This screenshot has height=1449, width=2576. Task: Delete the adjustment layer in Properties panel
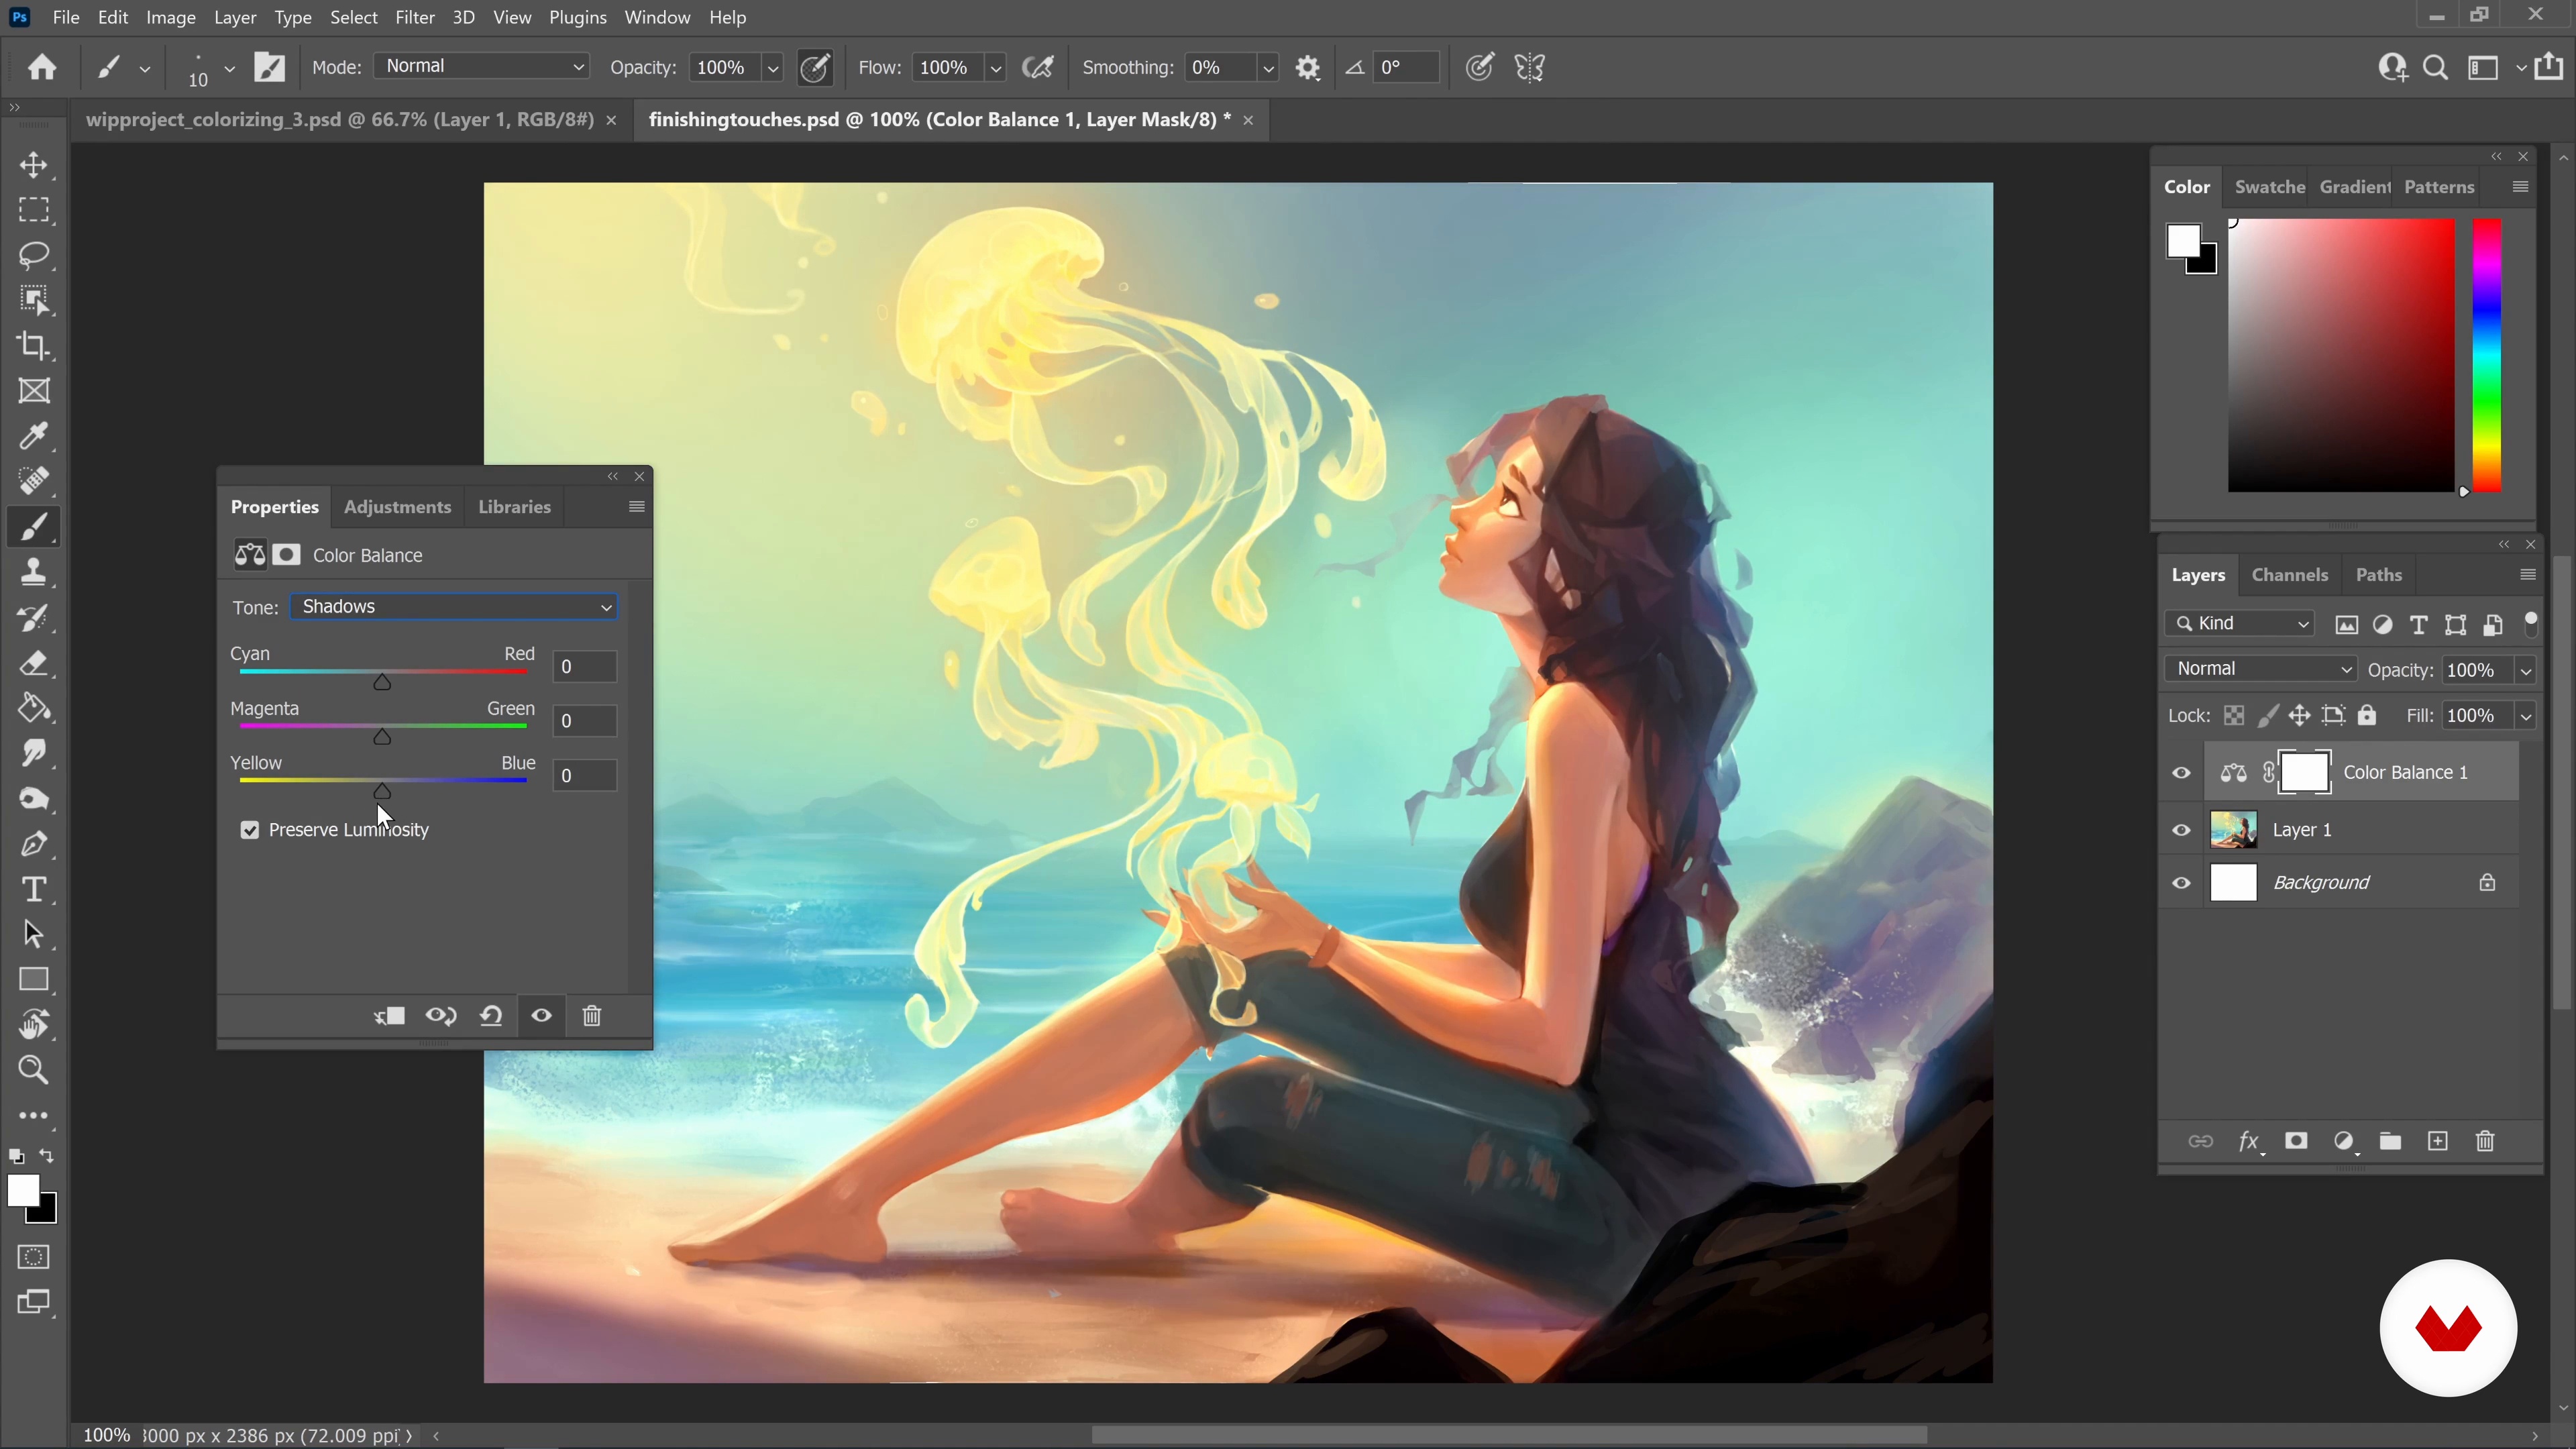pyautogui.click(x=592, y=1016)
